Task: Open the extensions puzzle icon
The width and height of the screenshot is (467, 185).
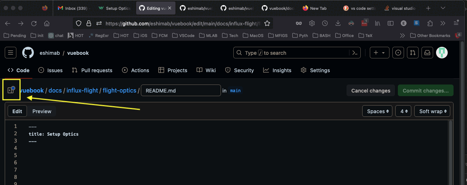Action: (x=430, y=23)
